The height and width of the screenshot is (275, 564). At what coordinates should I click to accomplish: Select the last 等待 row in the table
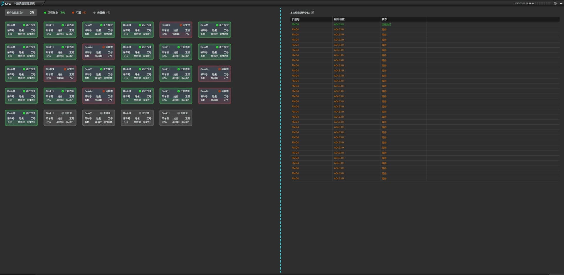pos(425,179)
